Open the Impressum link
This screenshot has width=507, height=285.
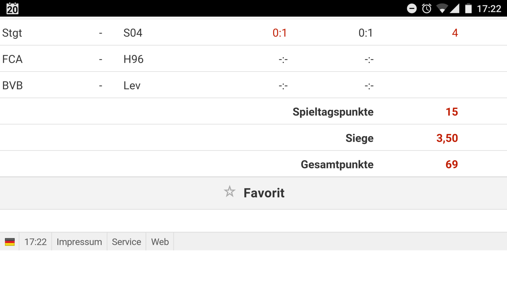[79, 242]
